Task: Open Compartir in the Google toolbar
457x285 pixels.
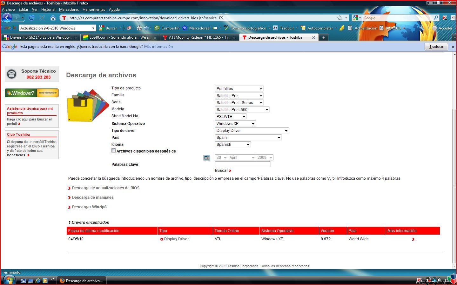Action: tap(167, 28)
